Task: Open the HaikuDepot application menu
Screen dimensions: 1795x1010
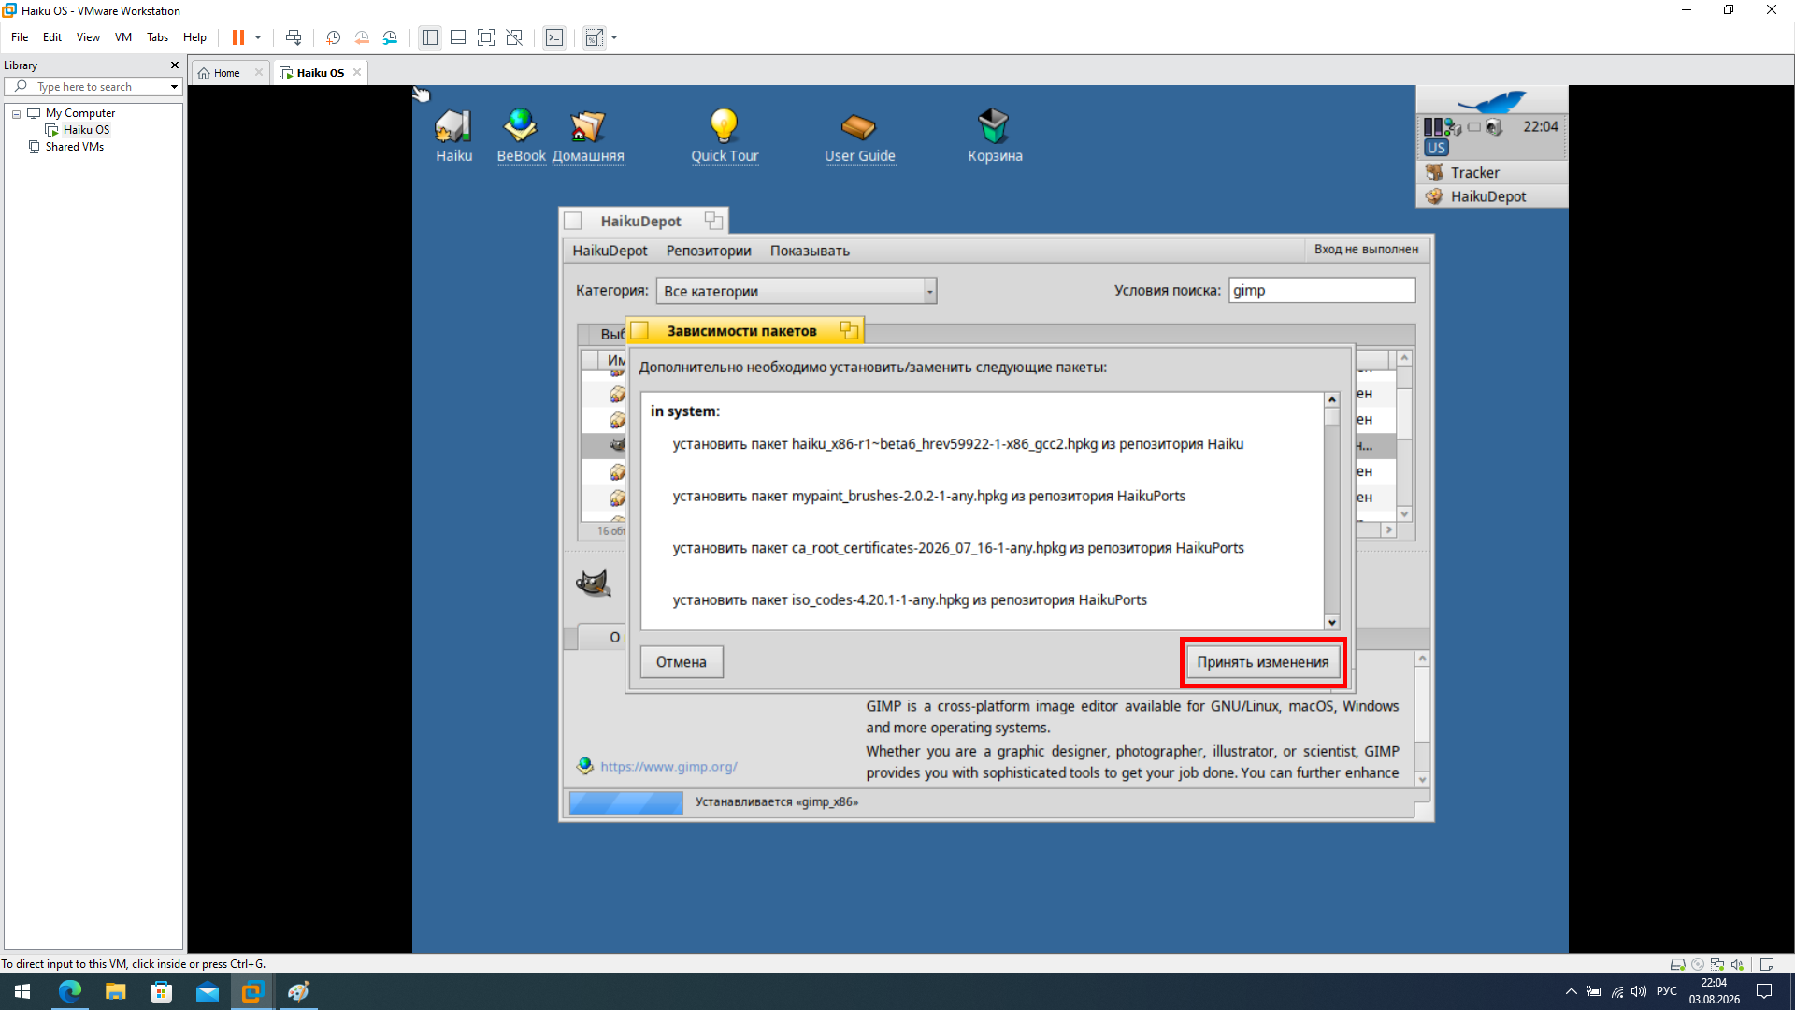Action: click(610, 251)
